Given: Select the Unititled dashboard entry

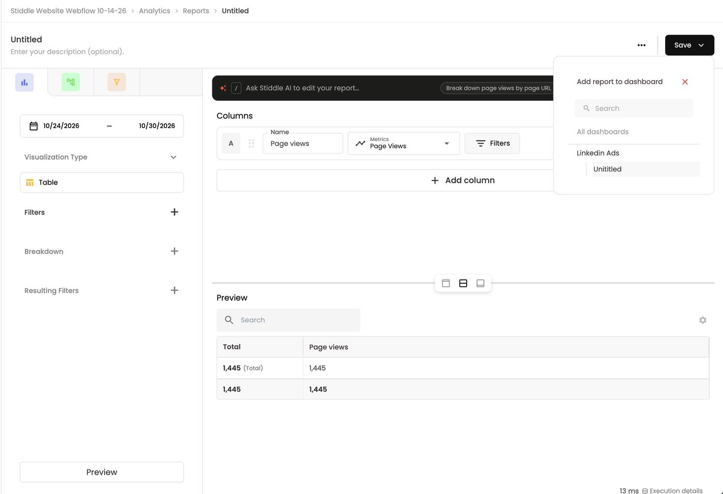Looking at the screenshot, I should (x=646, y=169).
